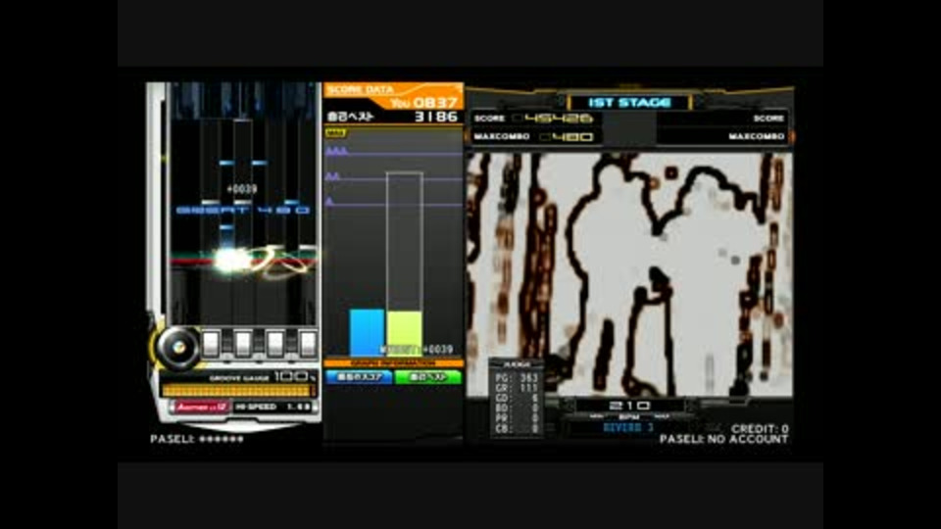The image size is (941, 529).
Task: Click the right-side MAXCOMBO label
Action: (757, 137)
